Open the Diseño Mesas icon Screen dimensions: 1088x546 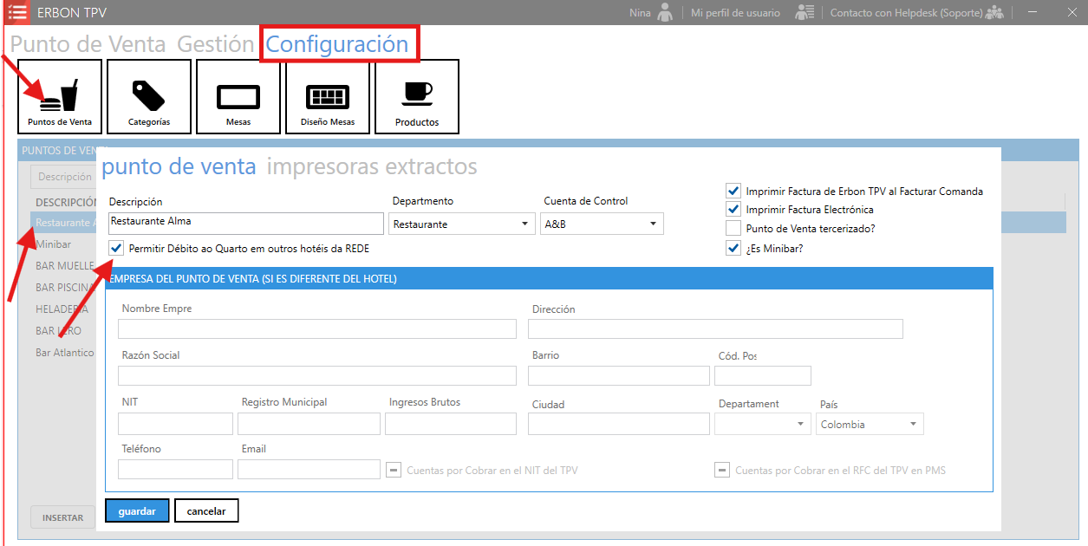coord(328,96)
